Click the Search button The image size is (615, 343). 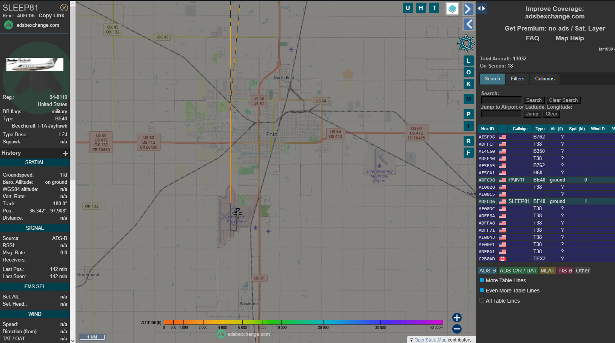(534, 100)
